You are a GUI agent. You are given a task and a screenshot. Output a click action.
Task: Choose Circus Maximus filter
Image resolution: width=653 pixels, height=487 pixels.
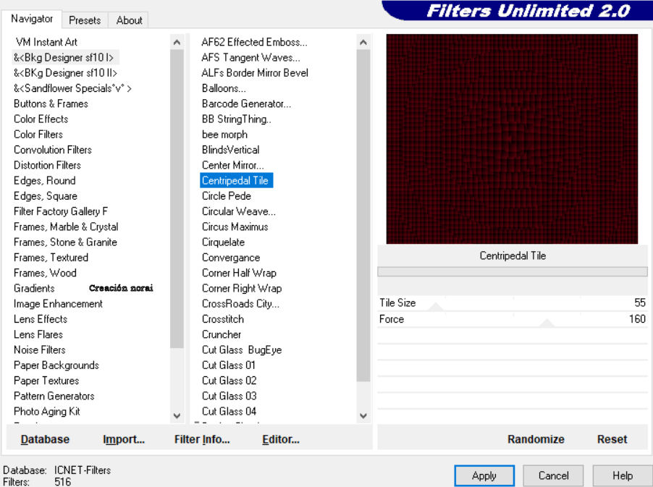pos(235,226)
